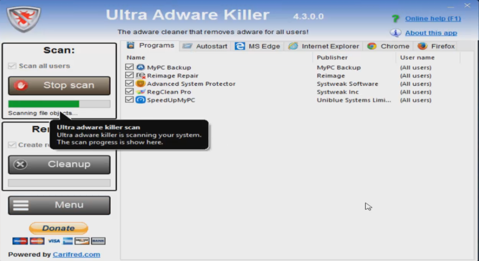This screenshot has width=479, height=261.
Task: Click the empty cleanup progress bar
Action: tap(59, 183)
